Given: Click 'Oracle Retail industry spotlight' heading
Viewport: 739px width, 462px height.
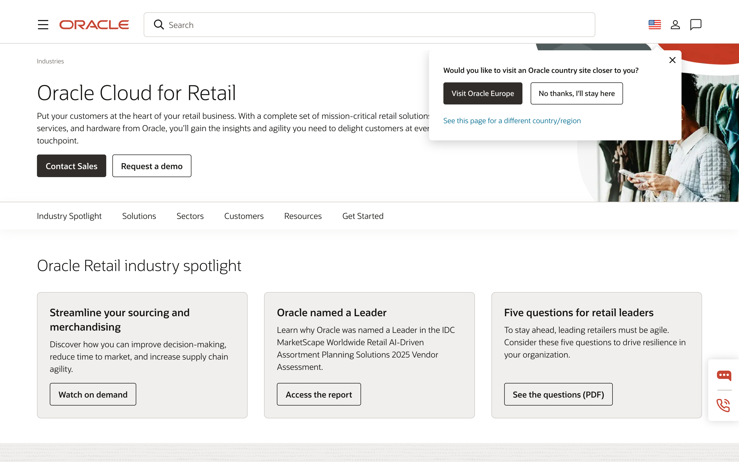Looking at the screenshot, I should pos(139,266).
